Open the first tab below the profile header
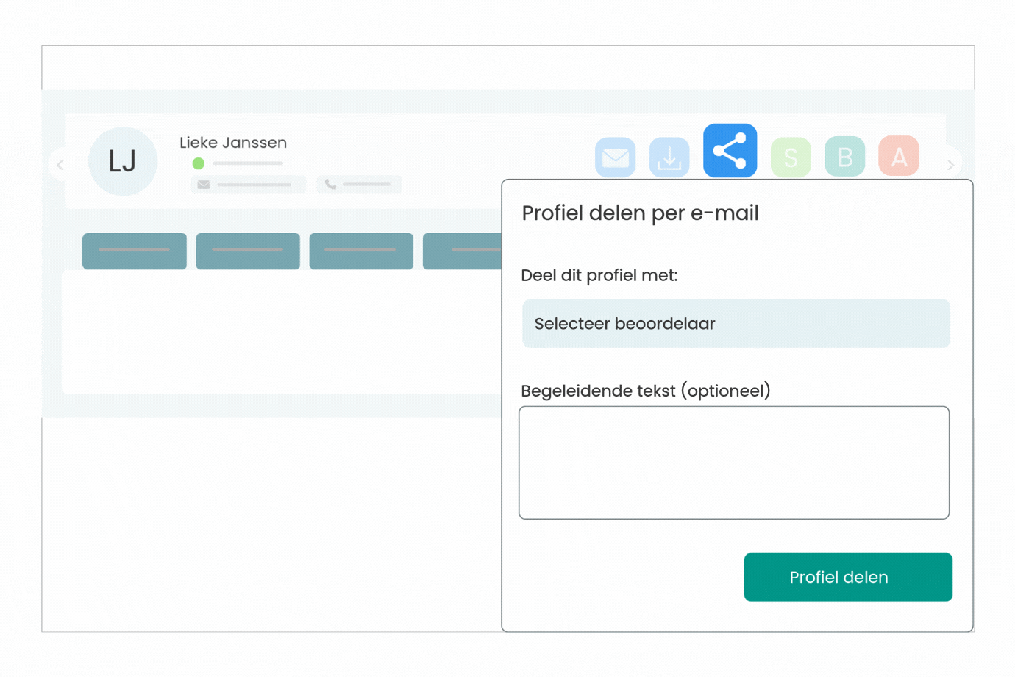1015x677 pixels. click(135, 251)
